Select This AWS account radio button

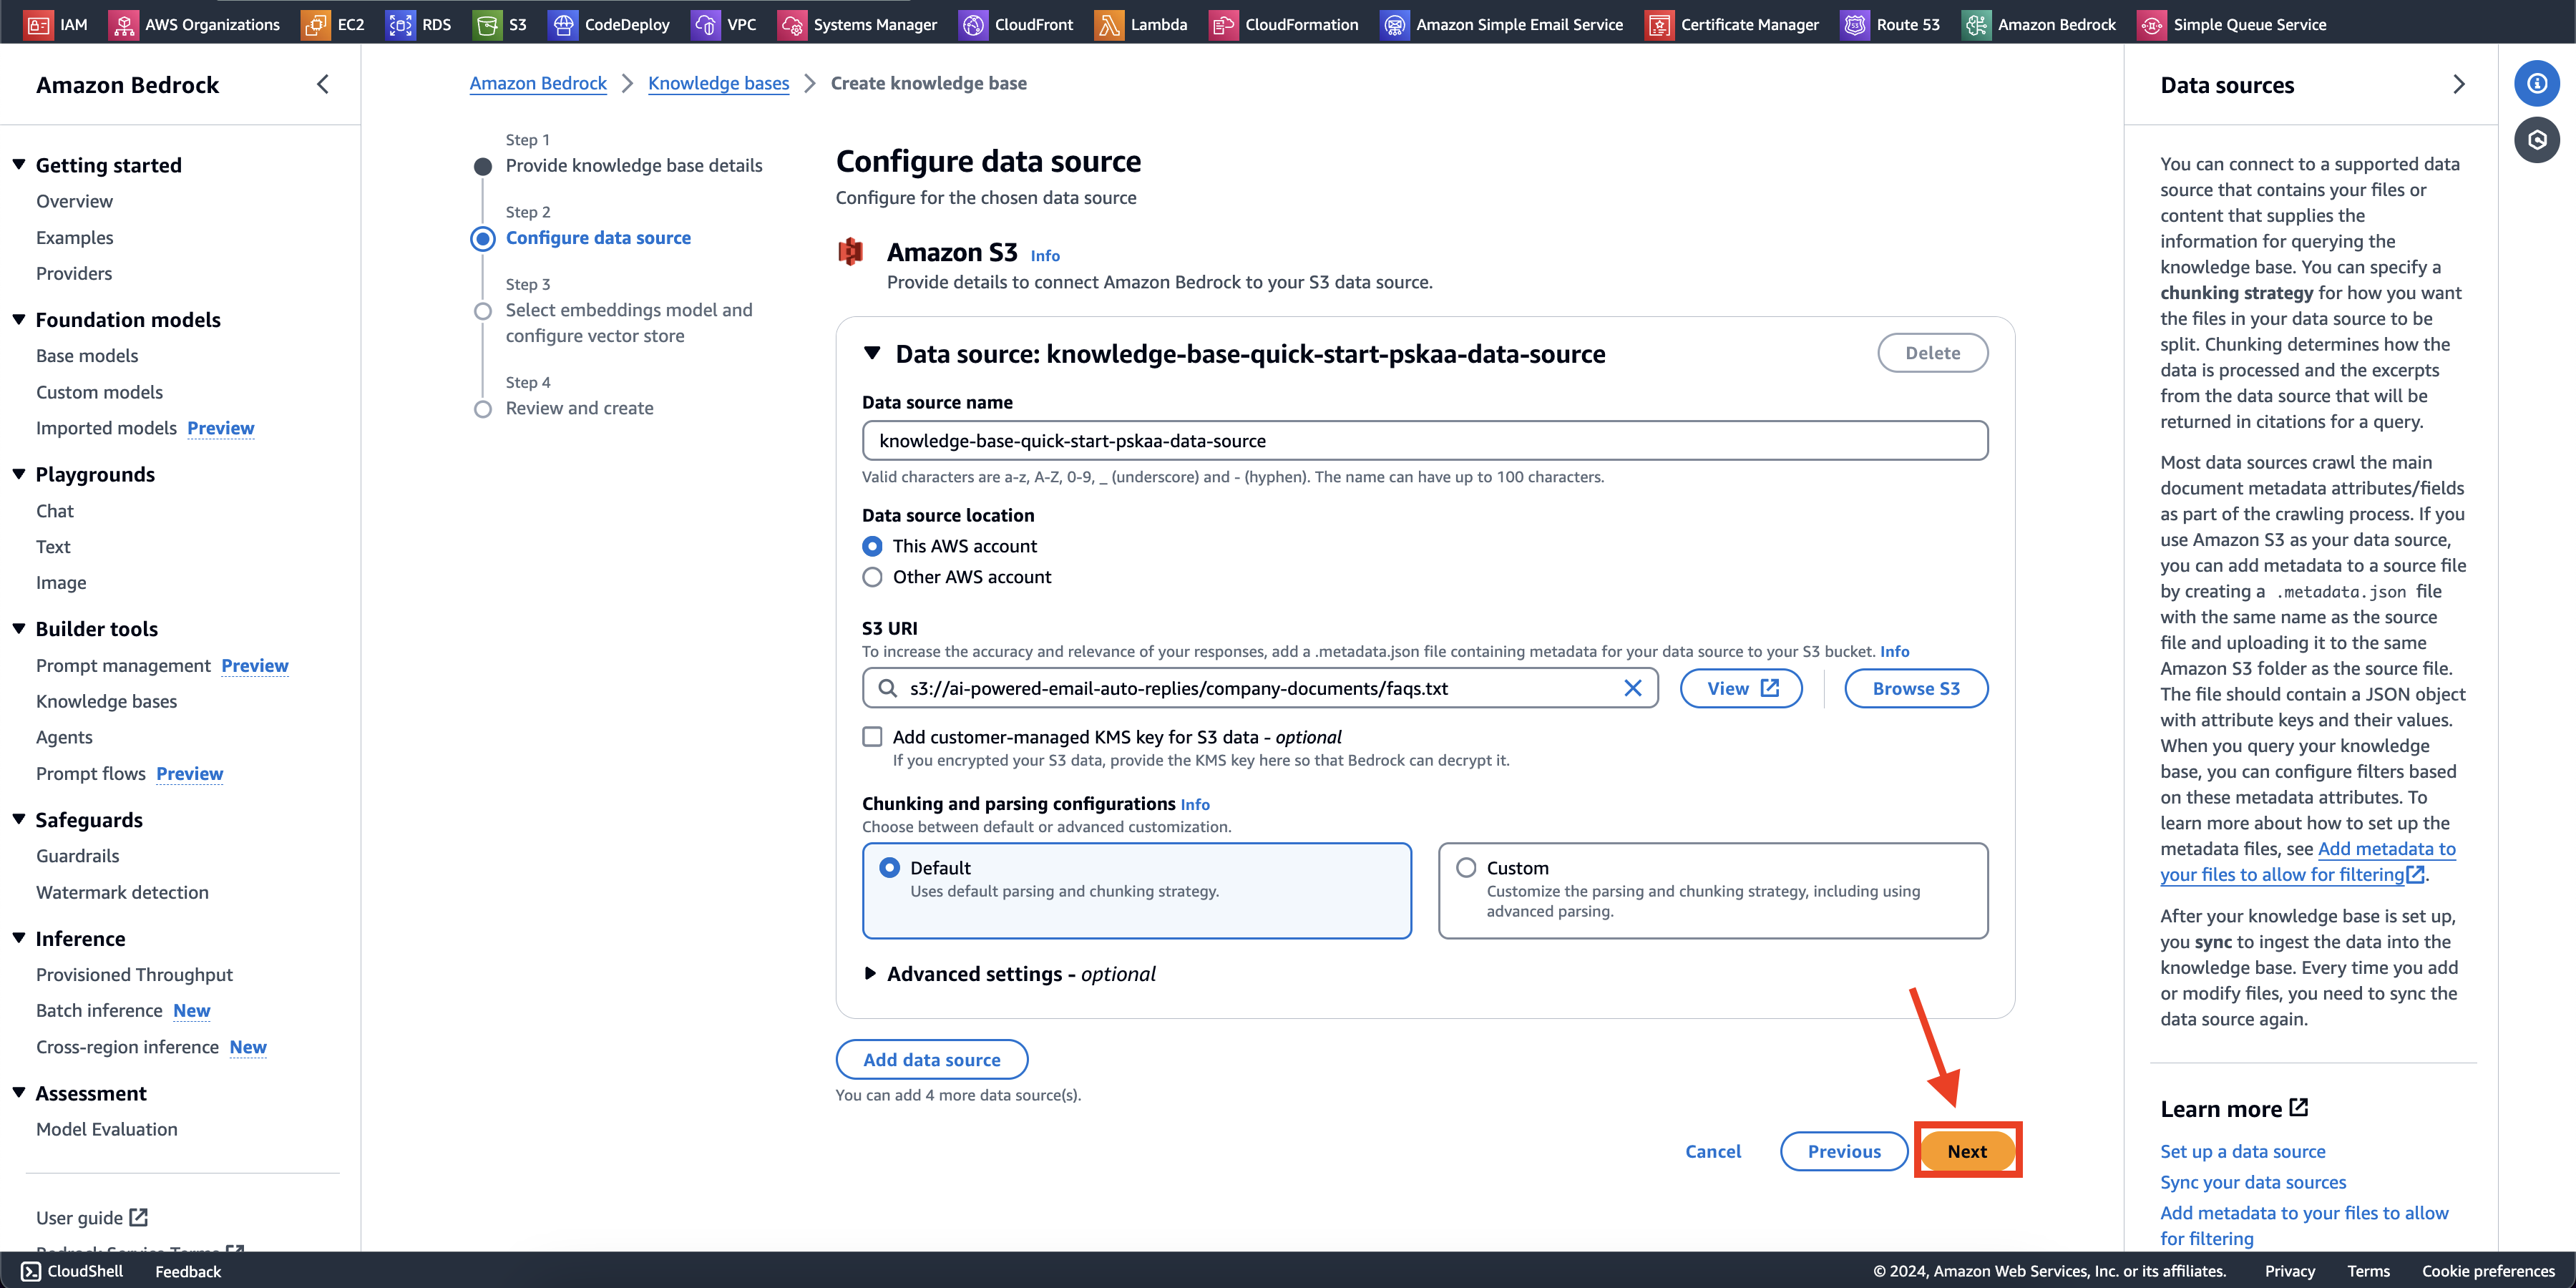coord(872,546)
